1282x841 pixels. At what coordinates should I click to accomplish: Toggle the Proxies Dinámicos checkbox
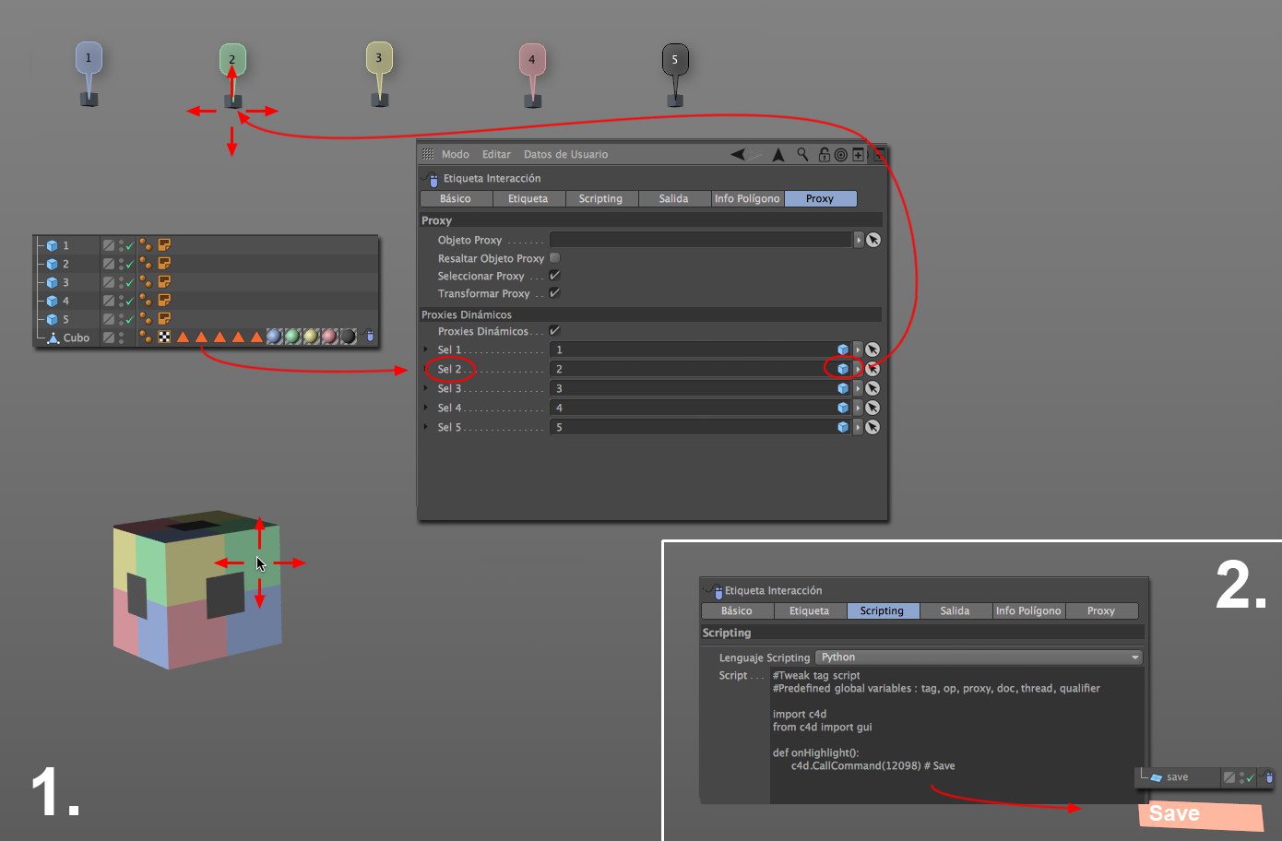point(554,331)
